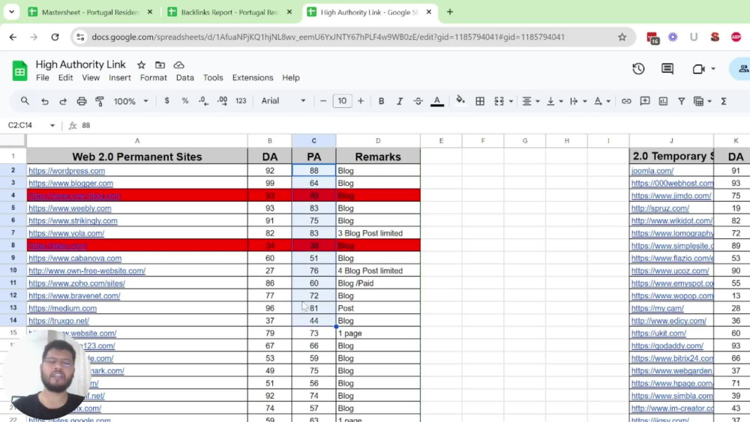Open version history clock icon
The width and height of the screenshot is (750, 422).
tap(638, 69)
